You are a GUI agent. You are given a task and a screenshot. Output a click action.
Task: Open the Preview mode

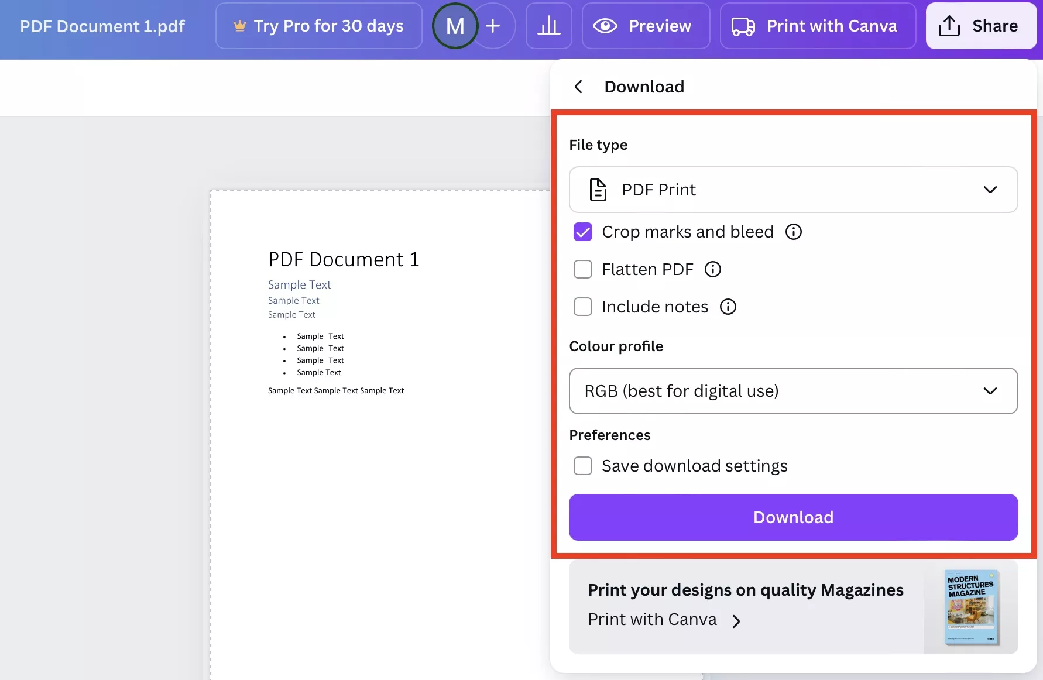[646, 26]
